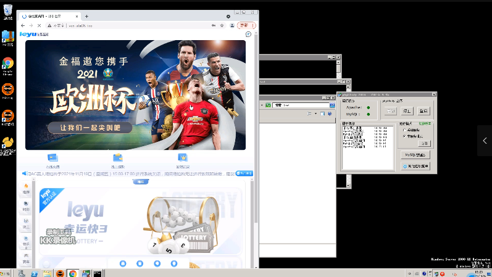Click the Chrome address bar
This screenshot has width=492, height=277.
click(135, 25)
